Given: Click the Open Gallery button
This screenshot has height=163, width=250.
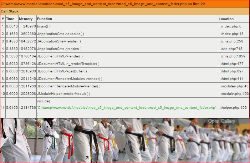Looking at the screenshot, I should tap(221, 121).
